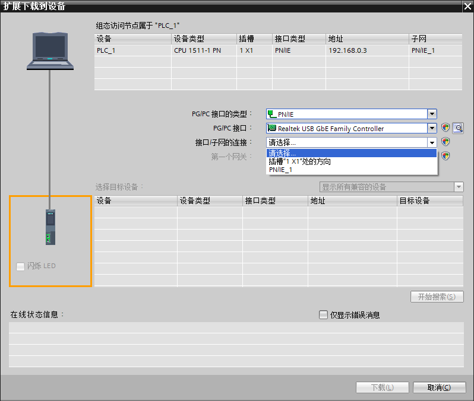Enable 仅显示错误消息 checkbox

pyautogui.click(x=323, y=314)
